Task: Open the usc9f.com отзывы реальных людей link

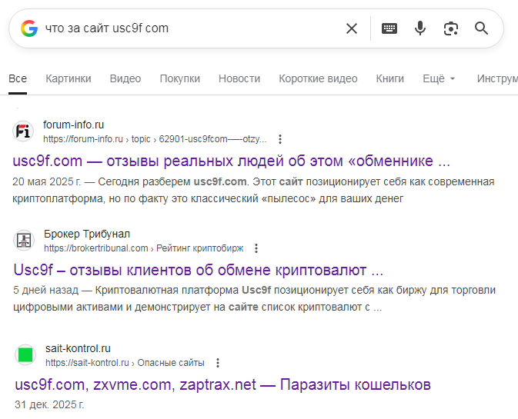Action: point(232,161)
